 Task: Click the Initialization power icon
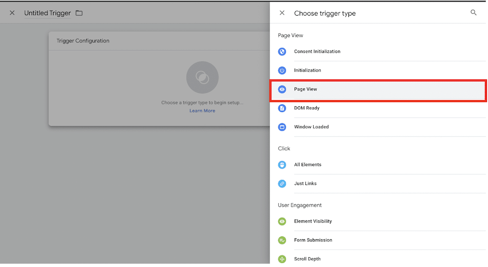tap(282, 71)
